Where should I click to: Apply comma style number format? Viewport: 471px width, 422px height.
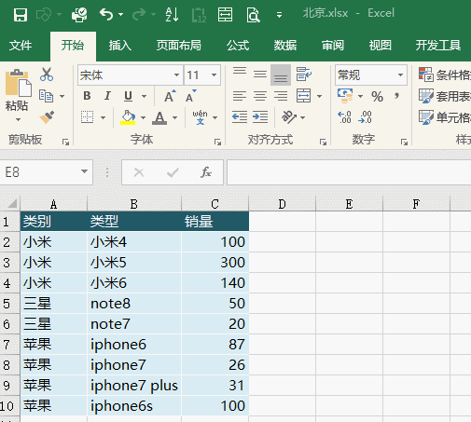396,96
